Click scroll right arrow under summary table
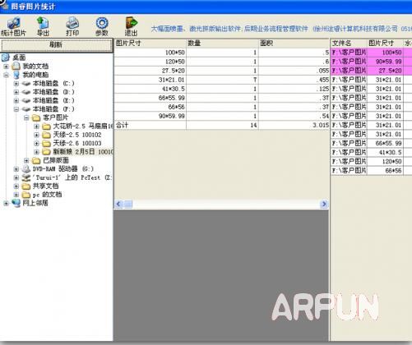Image resolution: width=412 pixels, height=345 pixels. point(324,204)
